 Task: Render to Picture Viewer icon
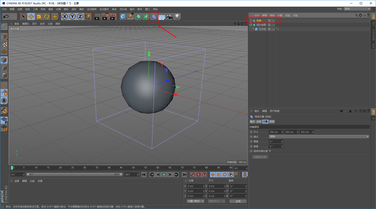105,17
